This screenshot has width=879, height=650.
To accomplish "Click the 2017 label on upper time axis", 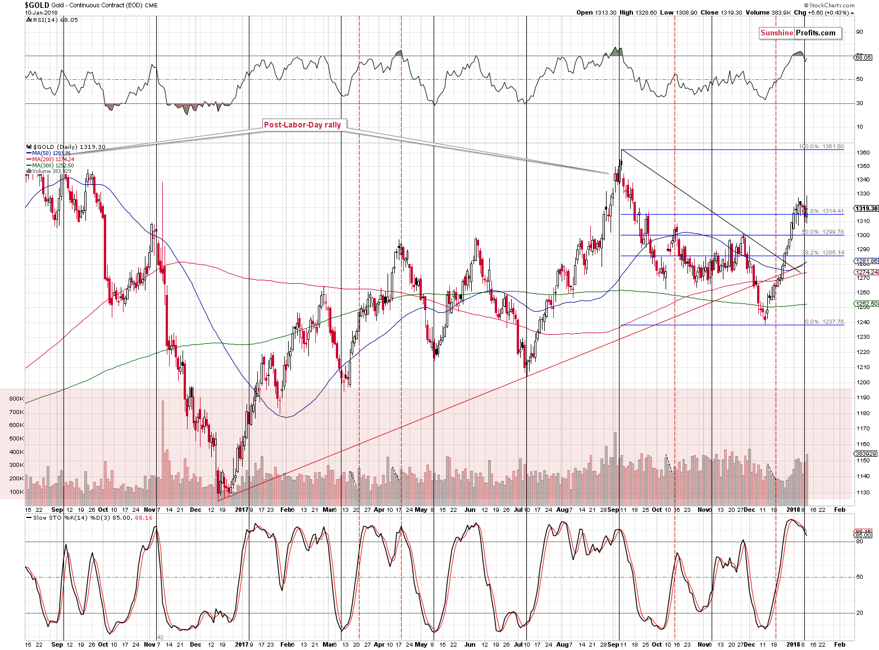I will coord(242,510).
